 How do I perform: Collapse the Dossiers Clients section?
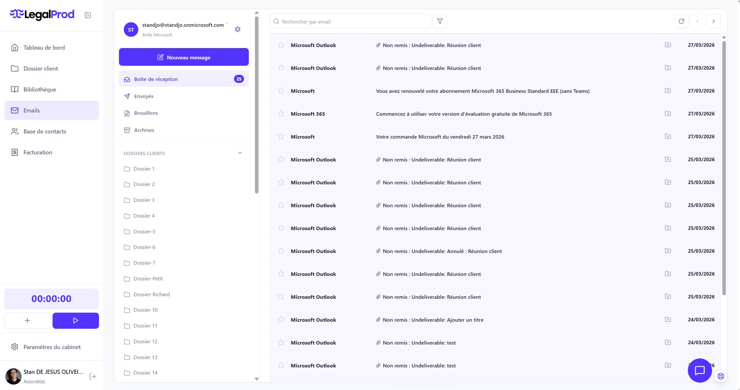click(x=240, y=153)
